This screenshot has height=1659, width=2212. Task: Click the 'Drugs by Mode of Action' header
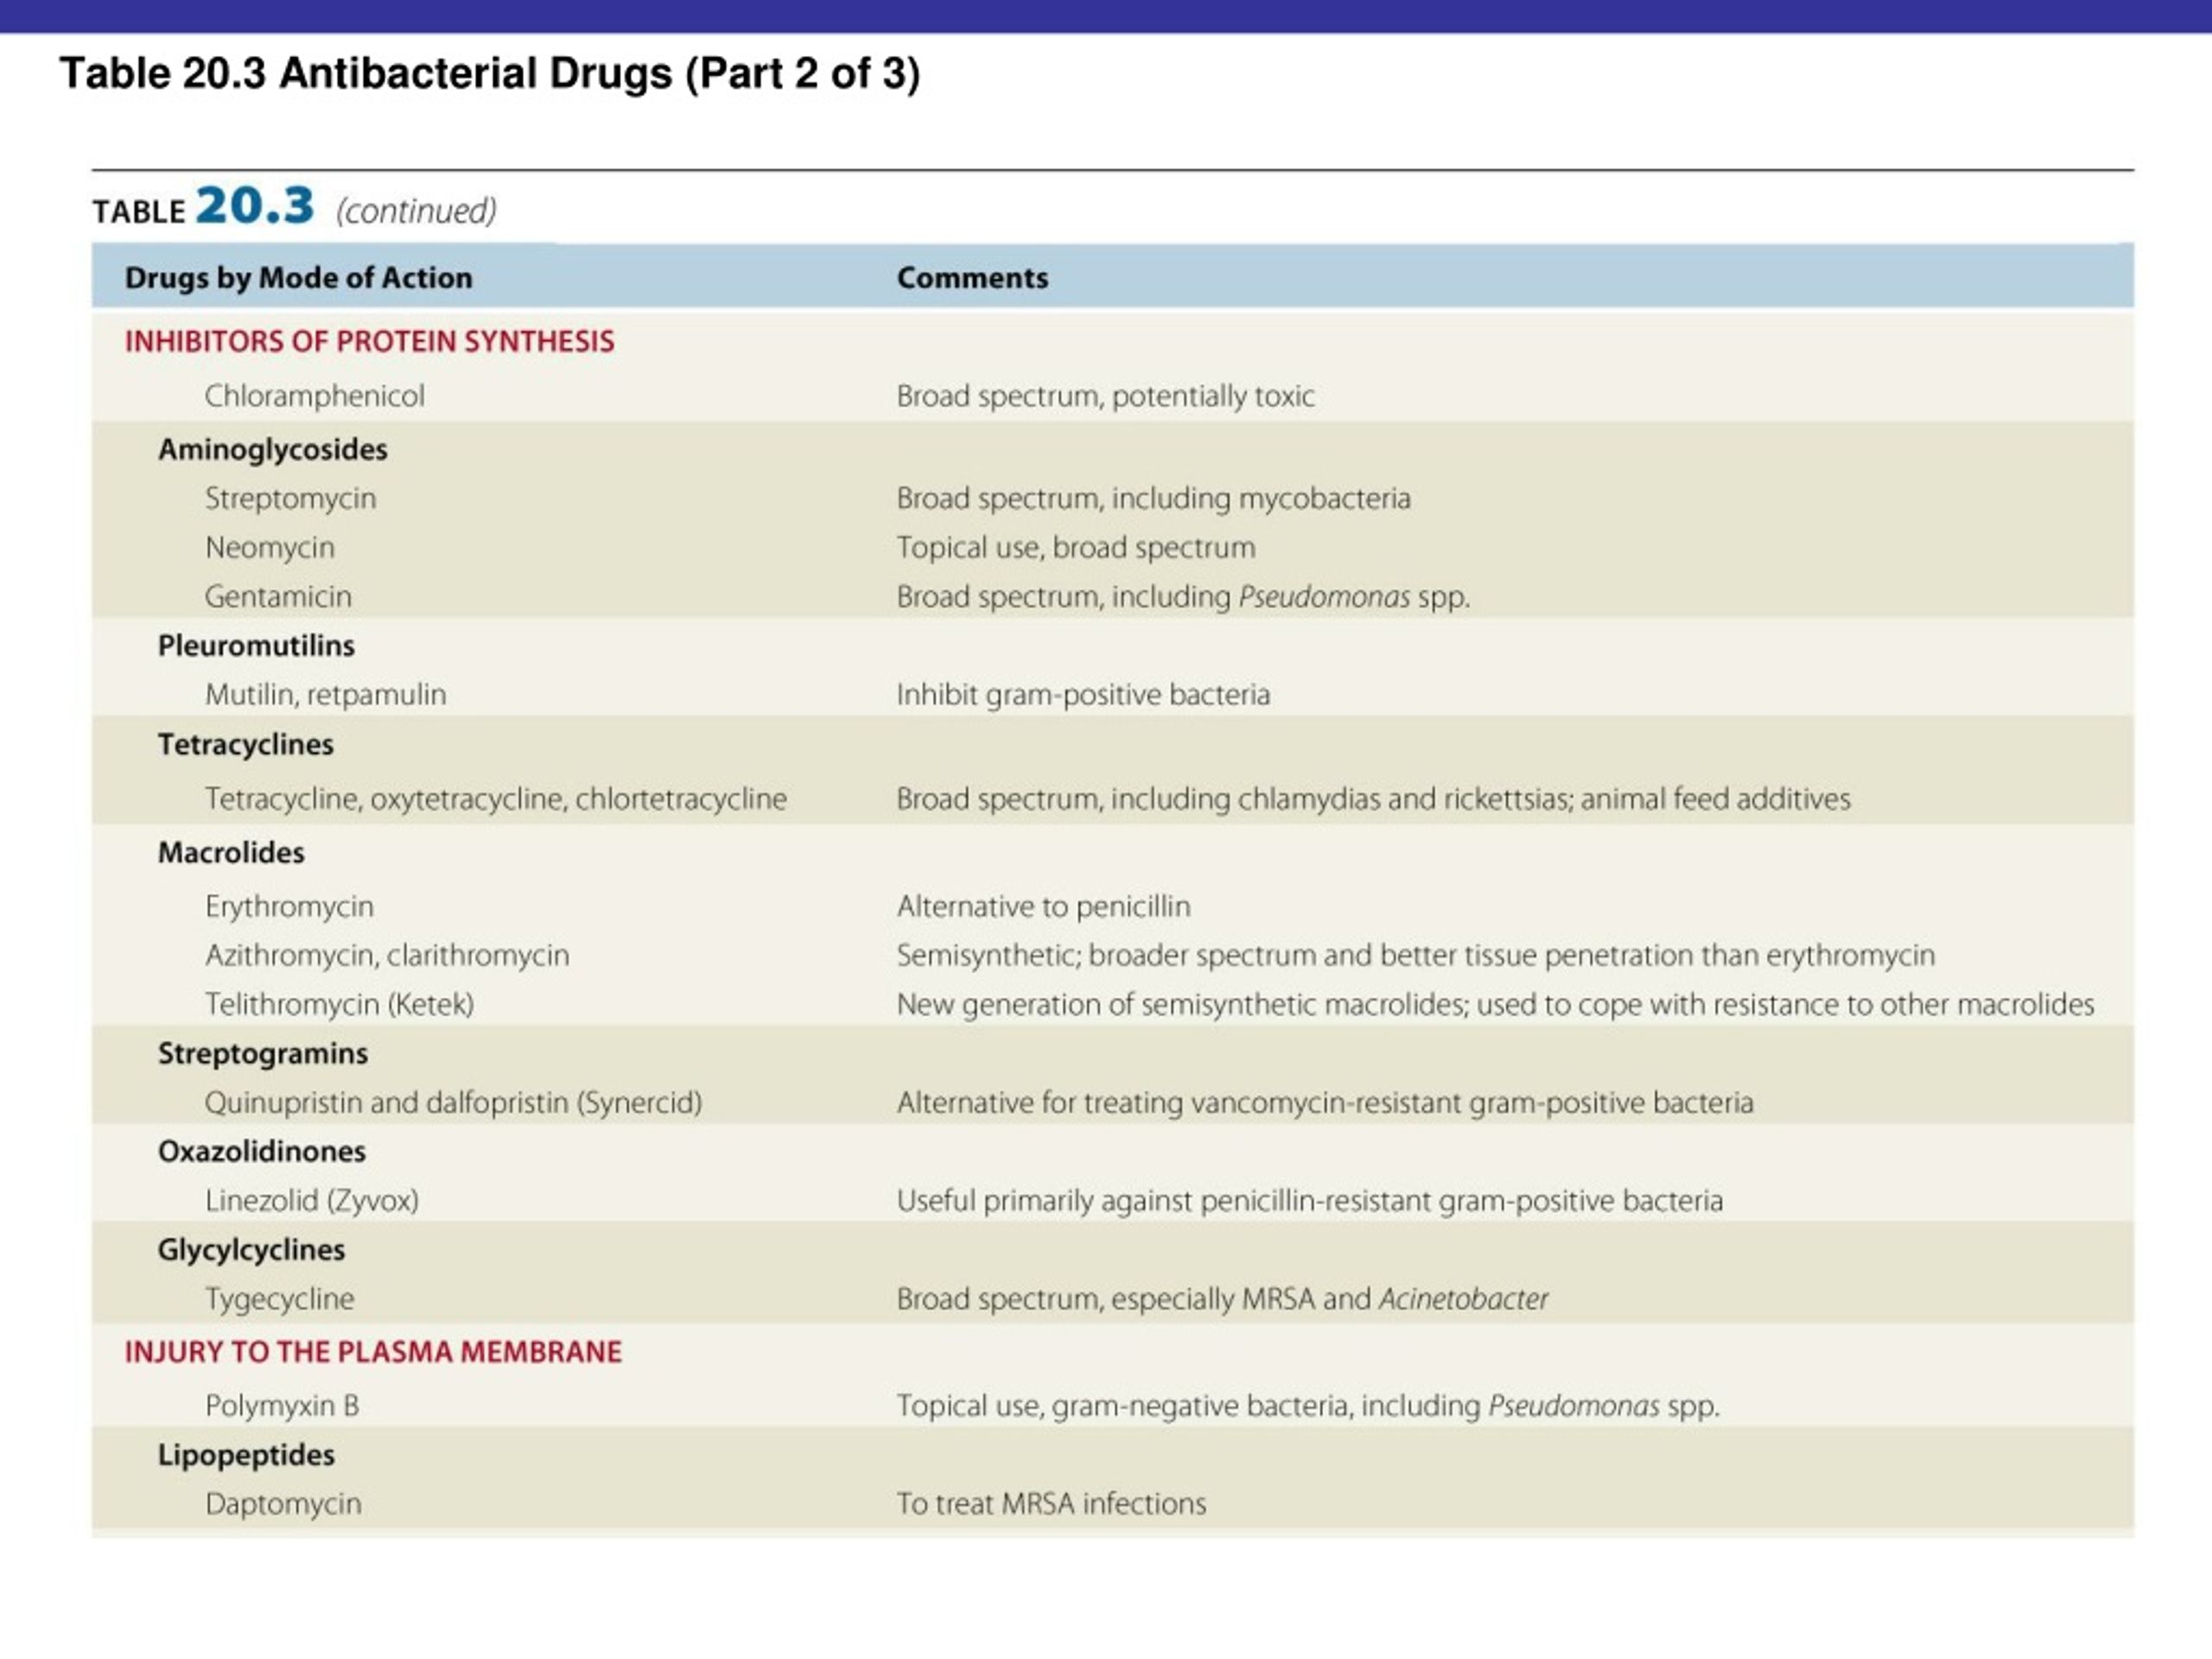[x=298, y=278]
